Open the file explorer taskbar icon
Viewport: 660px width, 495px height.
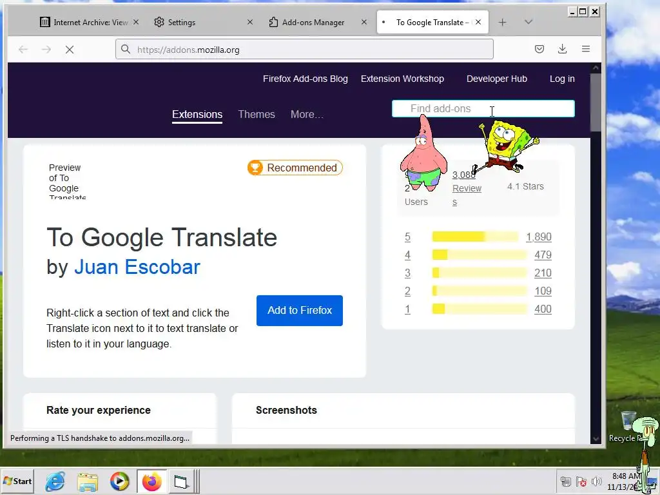point(88,481)
